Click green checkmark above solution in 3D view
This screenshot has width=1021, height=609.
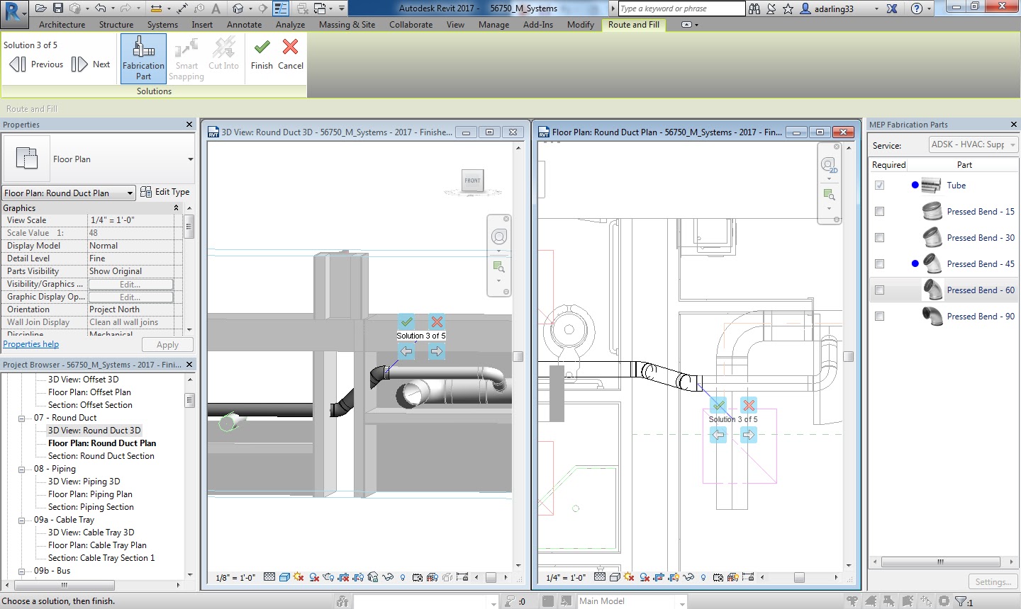point(406,321)
